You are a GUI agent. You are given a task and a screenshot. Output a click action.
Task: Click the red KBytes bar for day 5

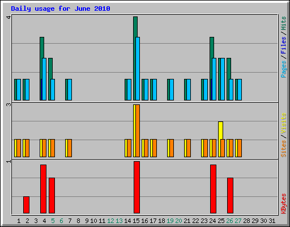tap(52, 195)
